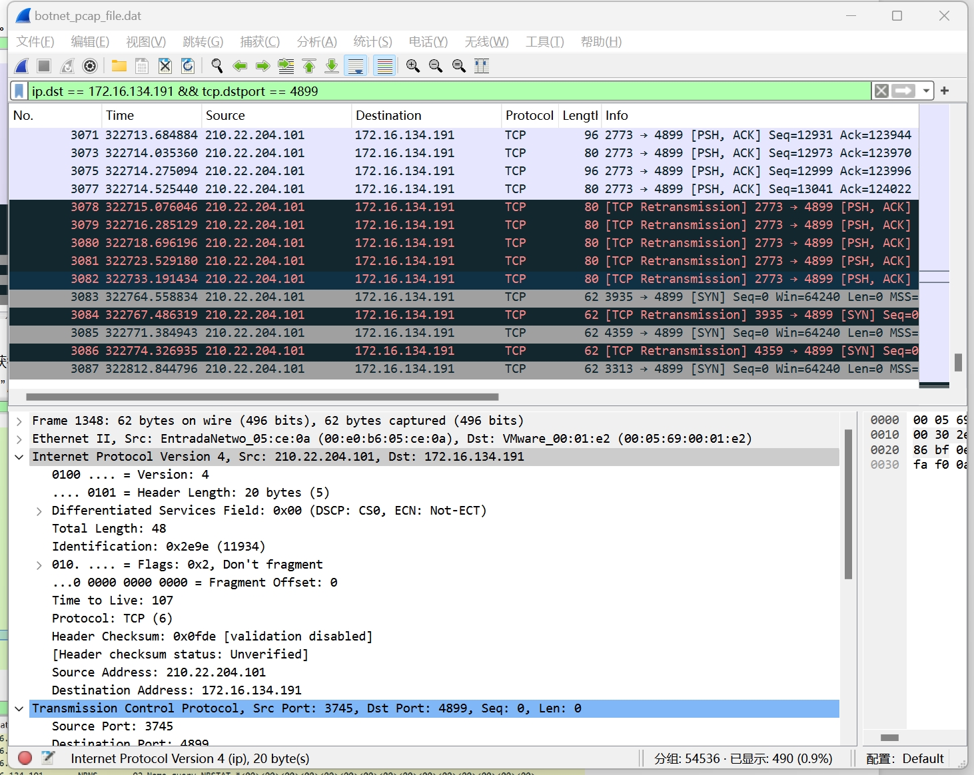This screenshot has height=775, width=974.
Task: Open the 统计(S) menu
Action: 372,42
